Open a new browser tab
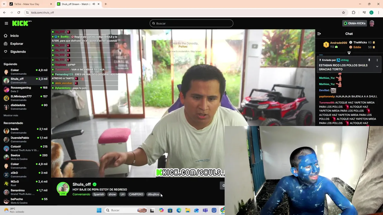383x215 pixels. (x=106, y=4)
